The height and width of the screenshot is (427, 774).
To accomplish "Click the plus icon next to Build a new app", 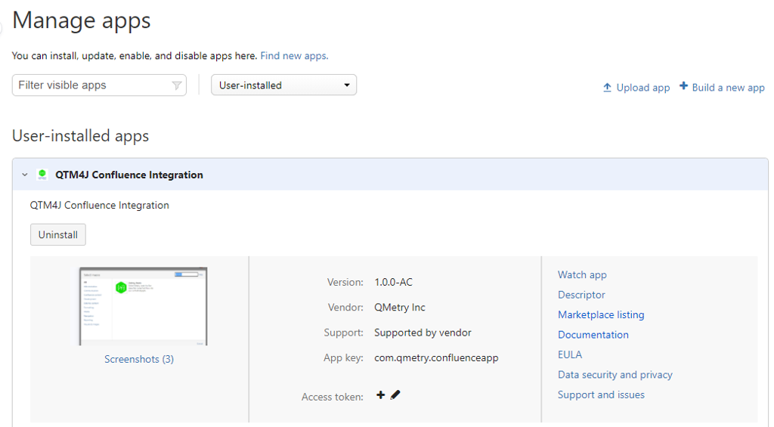I will (683, 86).
